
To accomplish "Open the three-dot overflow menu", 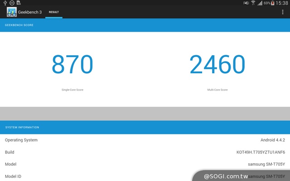I will pyautogui.click(x=283, y=12).
